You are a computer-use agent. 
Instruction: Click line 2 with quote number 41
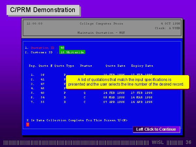(x=42, y=79)
